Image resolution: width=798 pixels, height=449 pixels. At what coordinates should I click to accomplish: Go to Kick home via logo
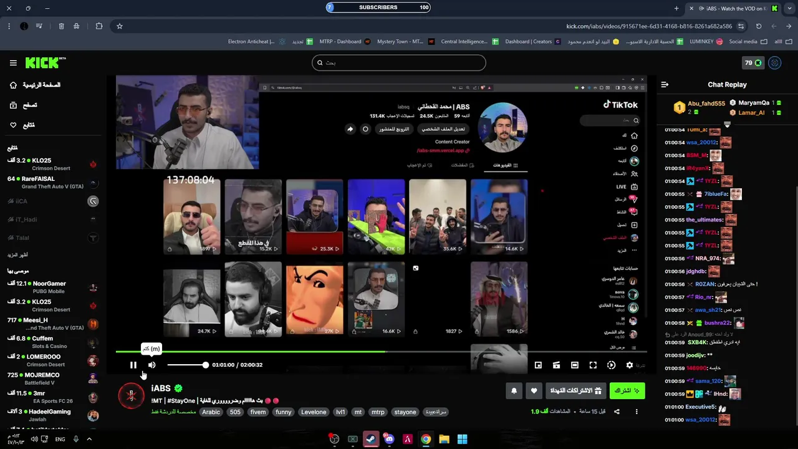(45, 63)
